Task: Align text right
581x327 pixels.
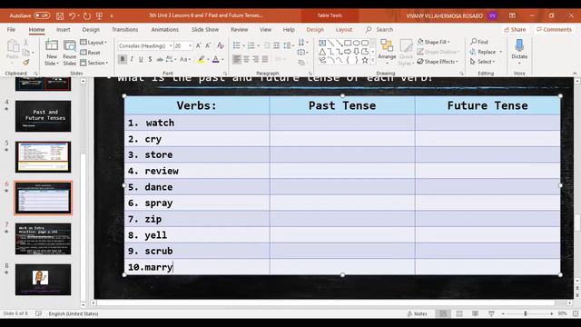Action: tap(256, 59)
